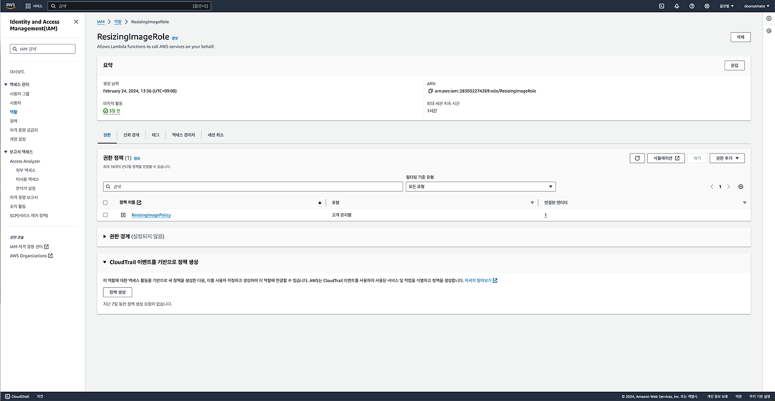Click the 정보 link beside ResizingImageRole
Screen dimensions: 775x401
click(x=175, y=37)
